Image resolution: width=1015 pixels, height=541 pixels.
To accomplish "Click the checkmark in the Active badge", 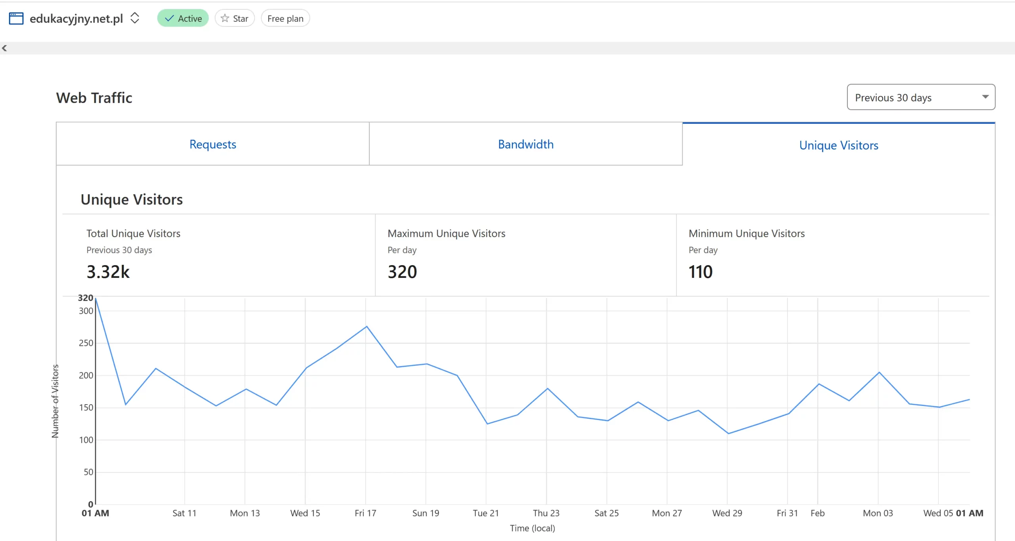I will pyautogui.click(x=169, y=19).
